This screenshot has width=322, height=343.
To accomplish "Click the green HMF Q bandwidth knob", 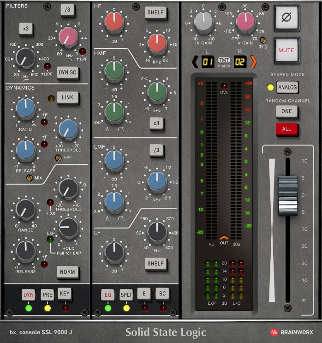I will coord(114,112).
